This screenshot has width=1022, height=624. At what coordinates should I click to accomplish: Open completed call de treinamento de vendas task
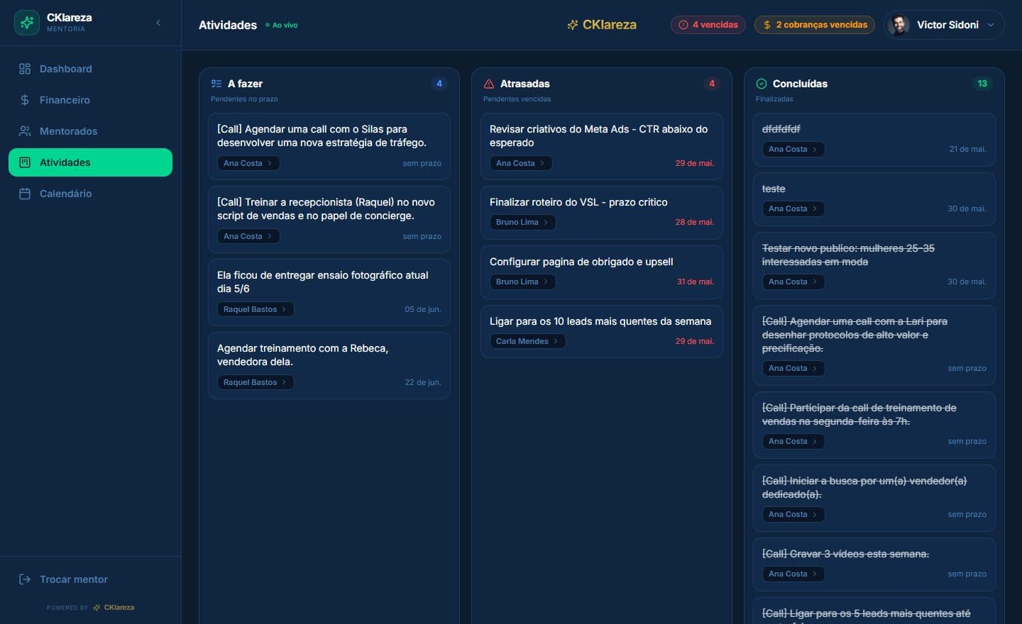pyautogui.click(x=874, y=424)
